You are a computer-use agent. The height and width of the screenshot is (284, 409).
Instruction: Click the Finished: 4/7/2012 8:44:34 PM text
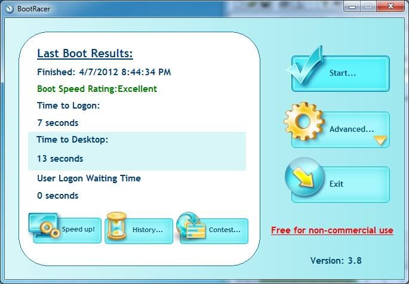[x=104, y=72]
